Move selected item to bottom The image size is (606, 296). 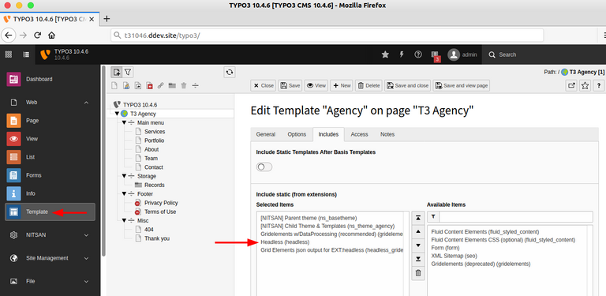[x=417, y=259]
